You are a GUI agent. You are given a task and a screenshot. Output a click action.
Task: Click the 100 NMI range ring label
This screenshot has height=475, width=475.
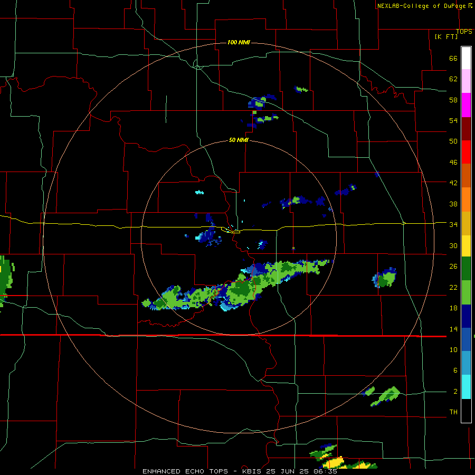click(239, 42)
